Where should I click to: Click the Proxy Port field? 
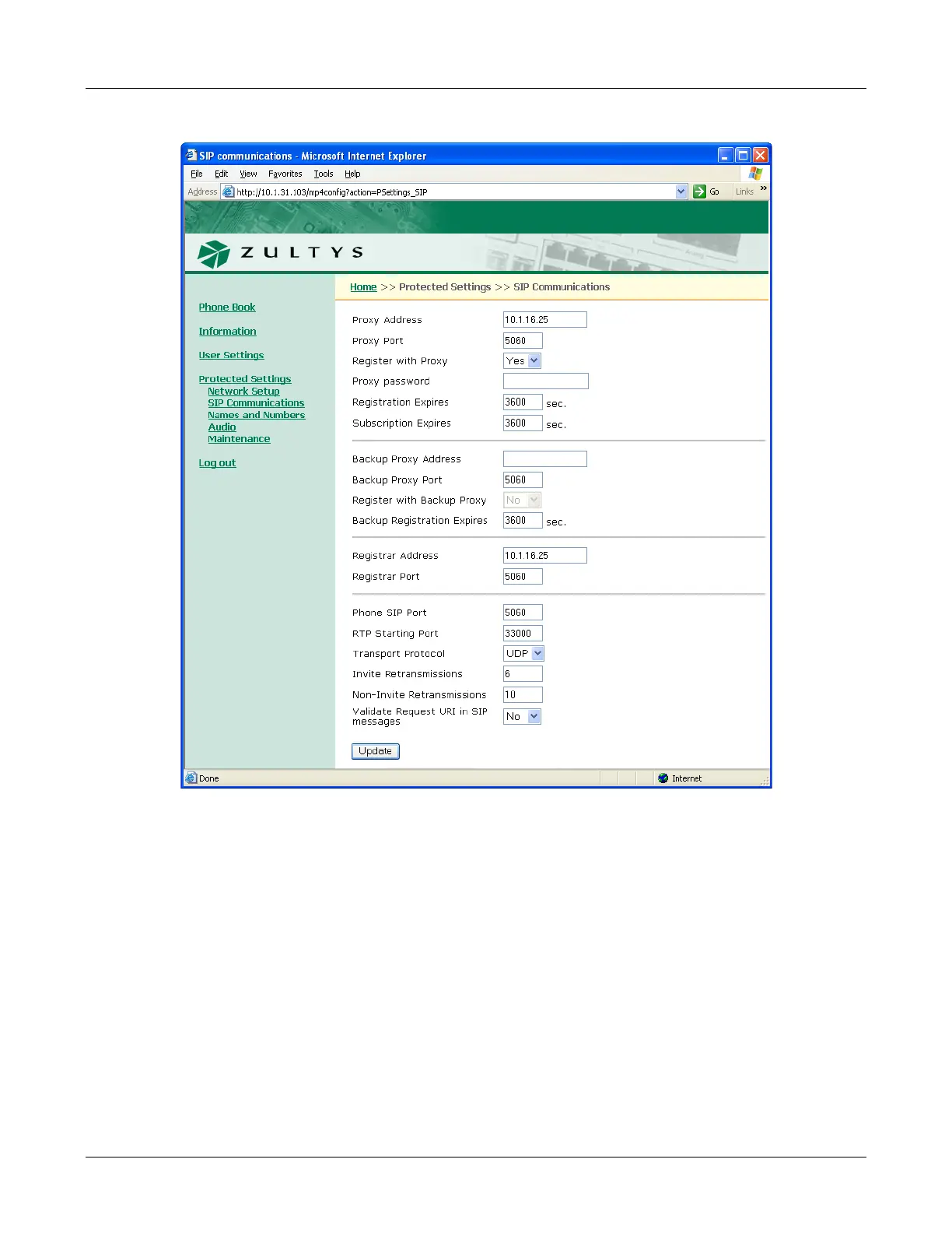[523, 340]
